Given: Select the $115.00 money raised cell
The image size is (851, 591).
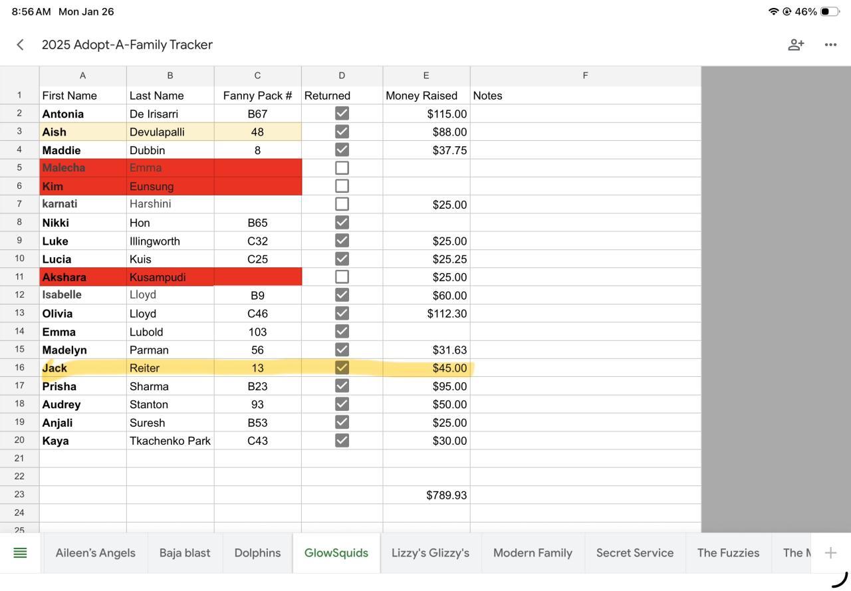Looking at the screenshot, I should (x=426, y=114).
